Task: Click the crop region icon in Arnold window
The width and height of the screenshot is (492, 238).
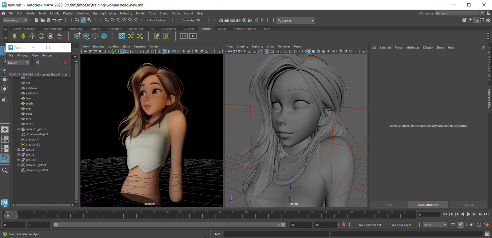Action: (37, 62)
